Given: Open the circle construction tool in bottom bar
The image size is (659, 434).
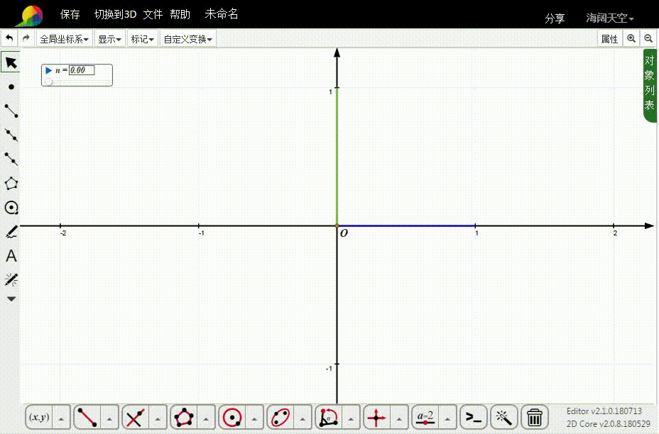Looking at the screenshot, I should (x=232, y=418).
